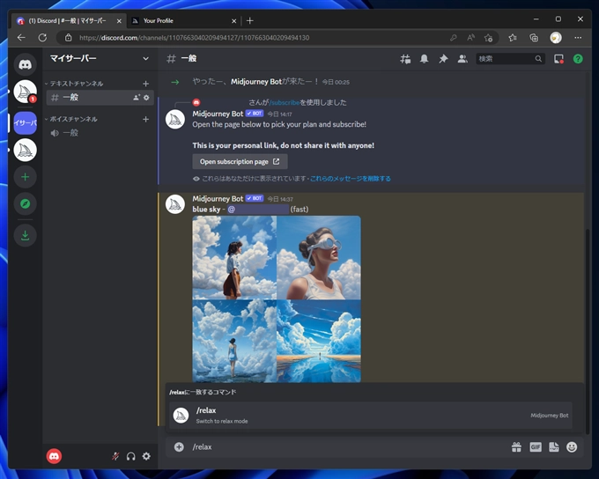Viewport: 599px width, 479px height.
Task: Show pinned messages pin icon
Action: pos(443,59)
